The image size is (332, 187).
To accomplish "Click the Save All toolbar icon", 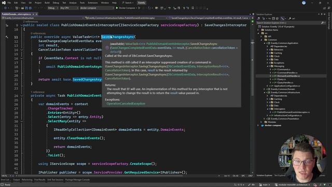I will point(30,8).
